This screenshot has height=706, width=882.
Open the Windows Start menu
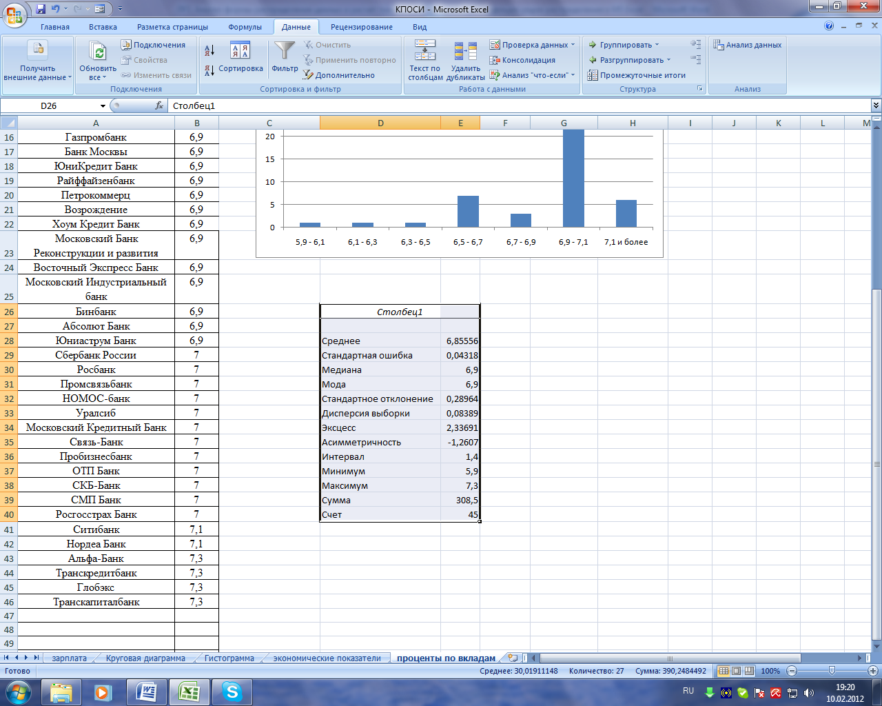(x=18, y=692)
